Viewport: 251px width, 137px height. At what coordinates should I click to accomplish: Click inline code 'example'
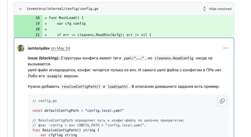[54, 76]
